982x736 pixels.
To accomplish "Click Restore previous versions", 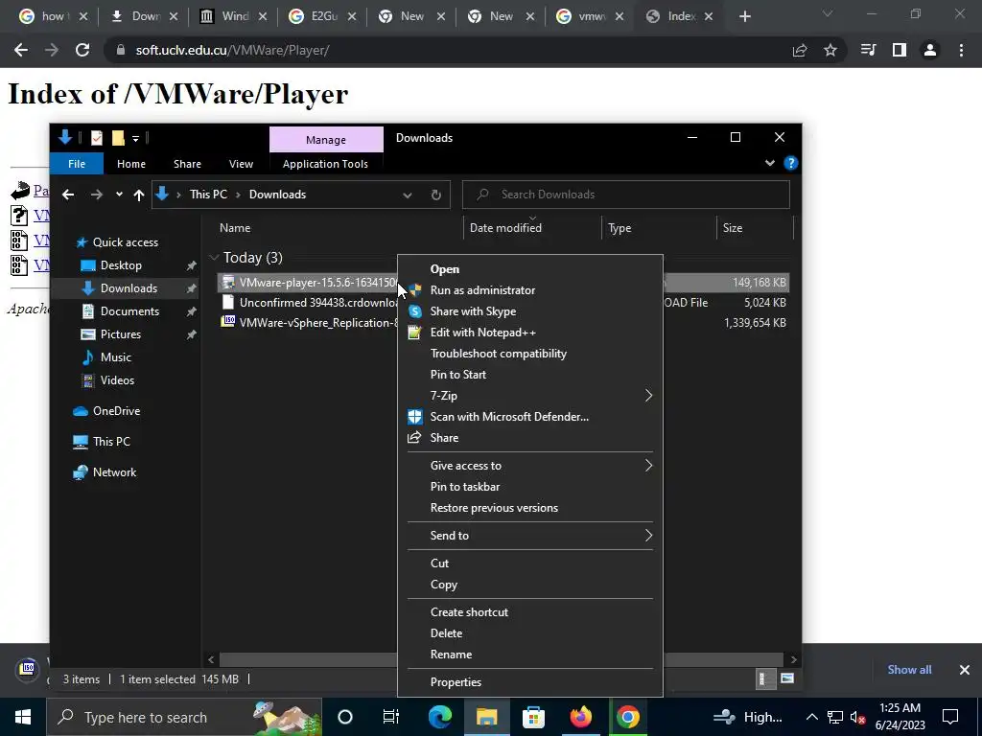I will 494,508.
